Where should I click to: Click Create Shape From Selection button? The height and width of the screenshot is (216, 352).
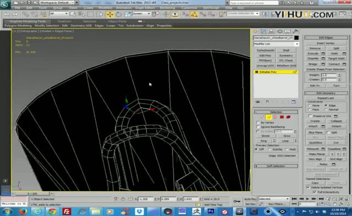pyautogui.click(x=326, y=69)
